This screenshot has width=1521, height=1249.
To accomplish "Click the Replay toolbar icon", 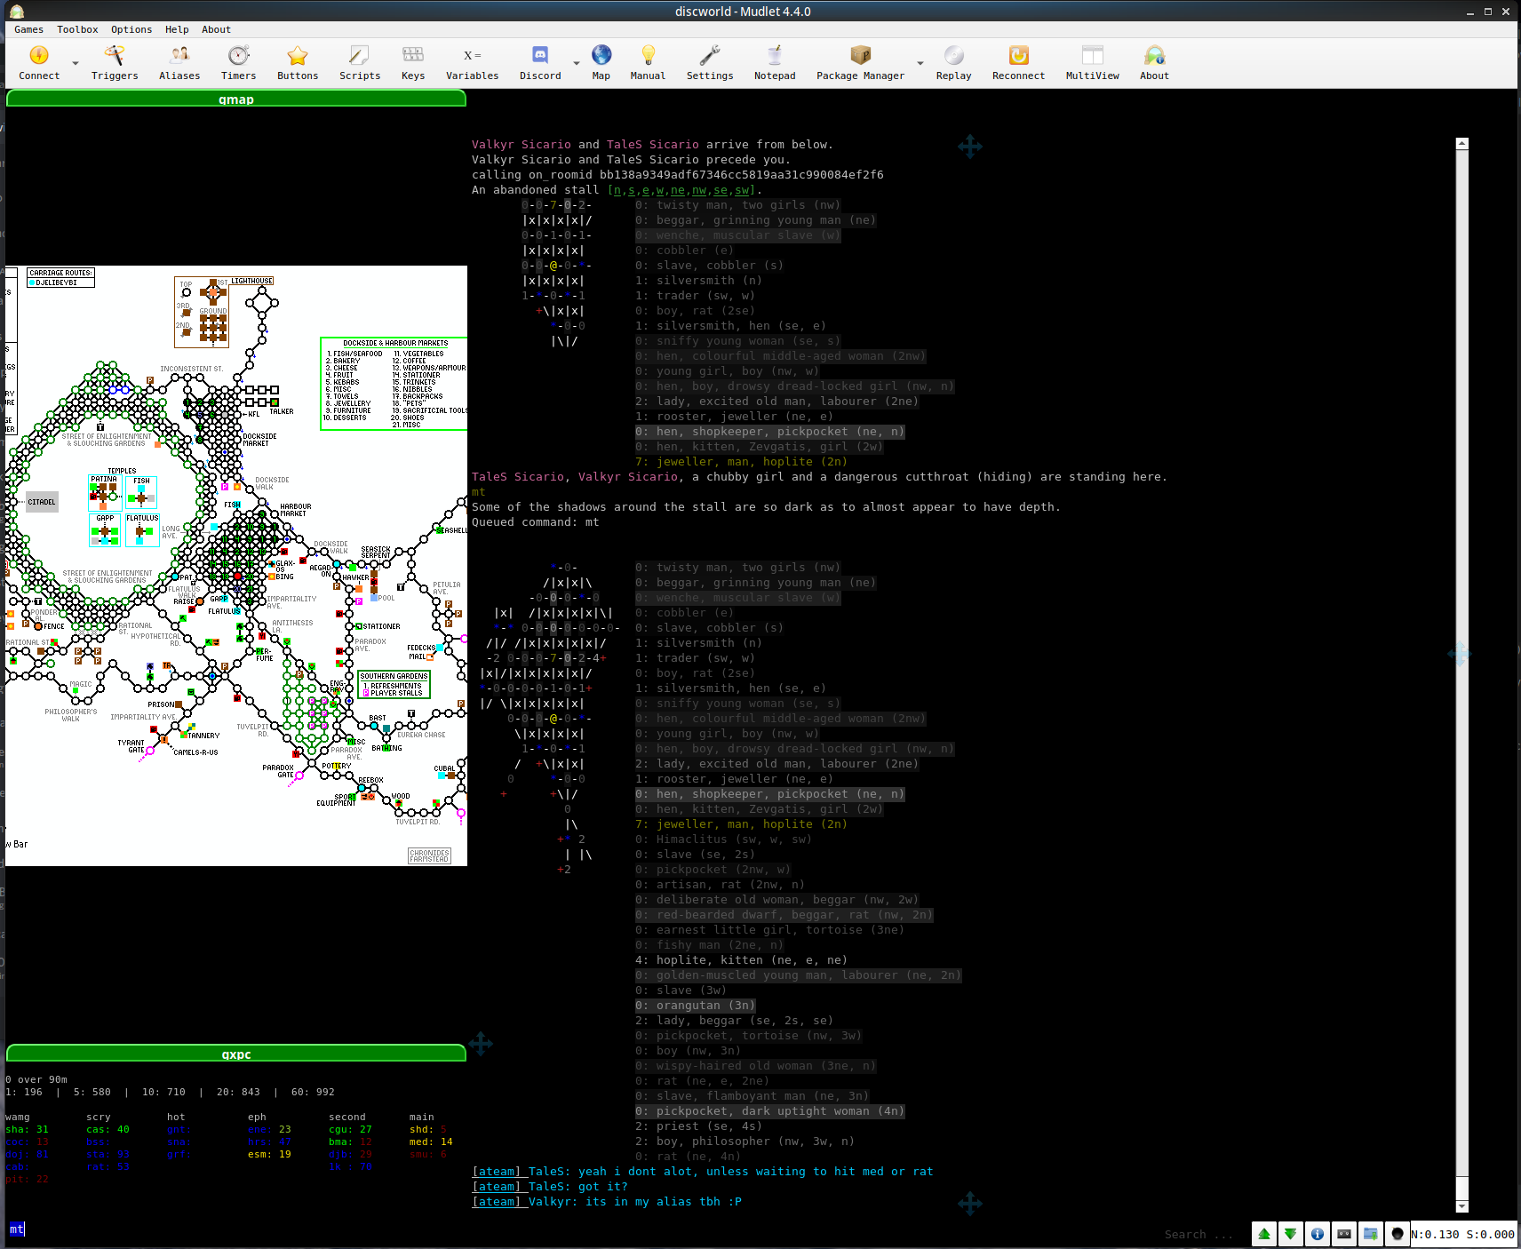I will coord(953,63).
